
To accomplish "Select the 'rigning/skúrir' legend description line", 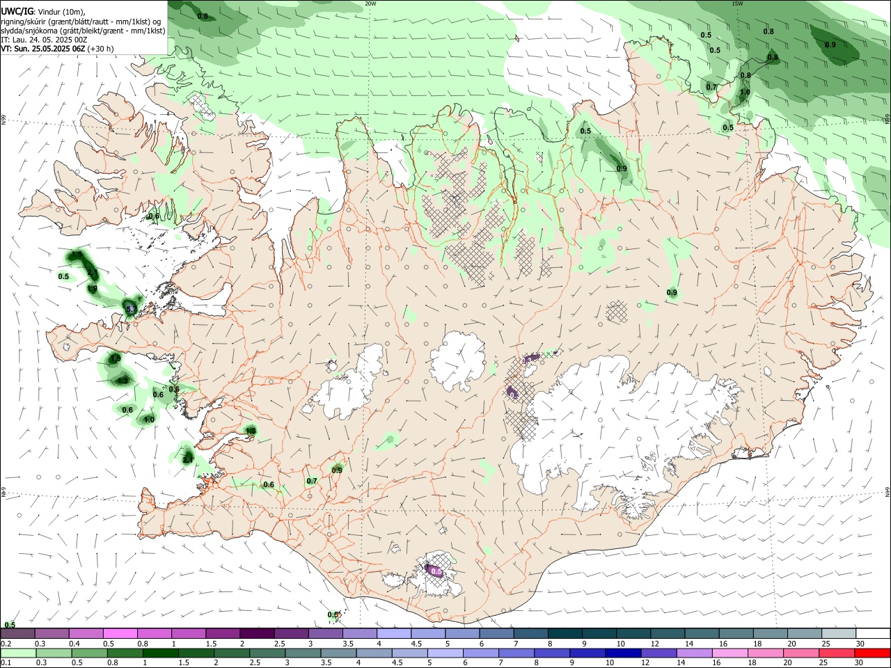I will [81, 21].
